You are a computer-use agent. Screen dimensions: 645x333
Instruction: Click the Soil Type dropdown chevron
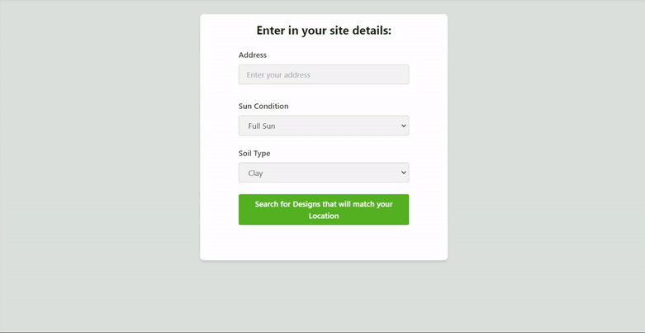(403, 173)
